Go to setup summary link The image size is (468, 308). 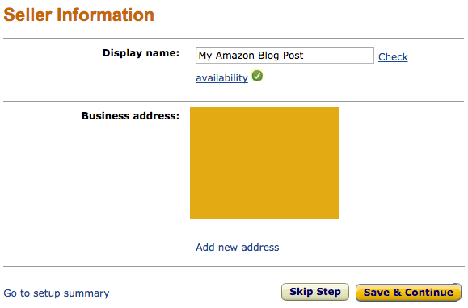(57, 293)
